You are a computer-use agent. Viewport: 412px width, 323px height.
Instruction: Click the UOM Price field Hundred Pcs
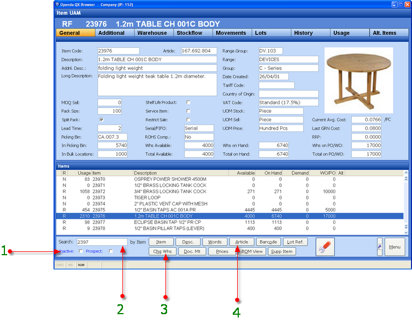[x=281, y=128]
